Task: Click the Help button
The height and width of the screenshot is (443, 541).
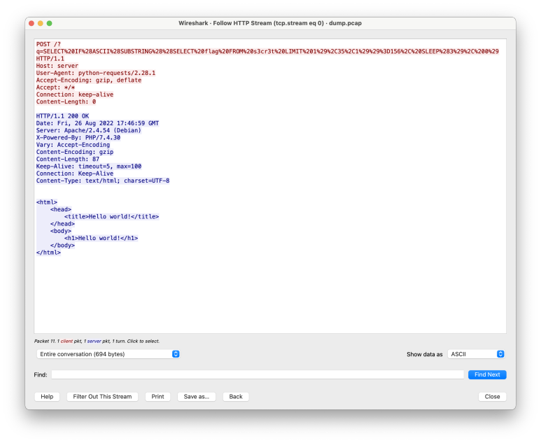Action: click(47, 396)
